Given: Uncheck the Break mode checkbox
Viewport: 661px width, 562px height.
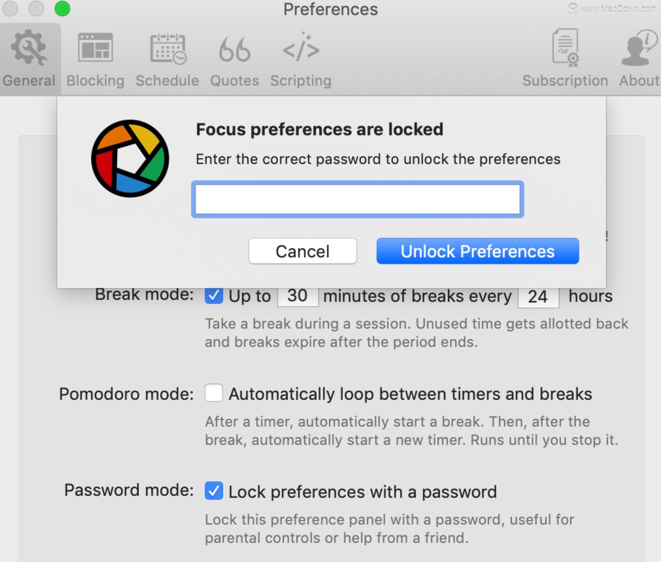Looking at the screenshot, I should coord(214,296).
